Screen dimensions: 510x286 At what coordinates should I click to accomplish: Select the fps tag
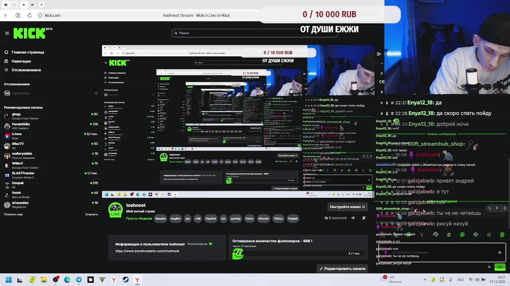tap(223, 218)
